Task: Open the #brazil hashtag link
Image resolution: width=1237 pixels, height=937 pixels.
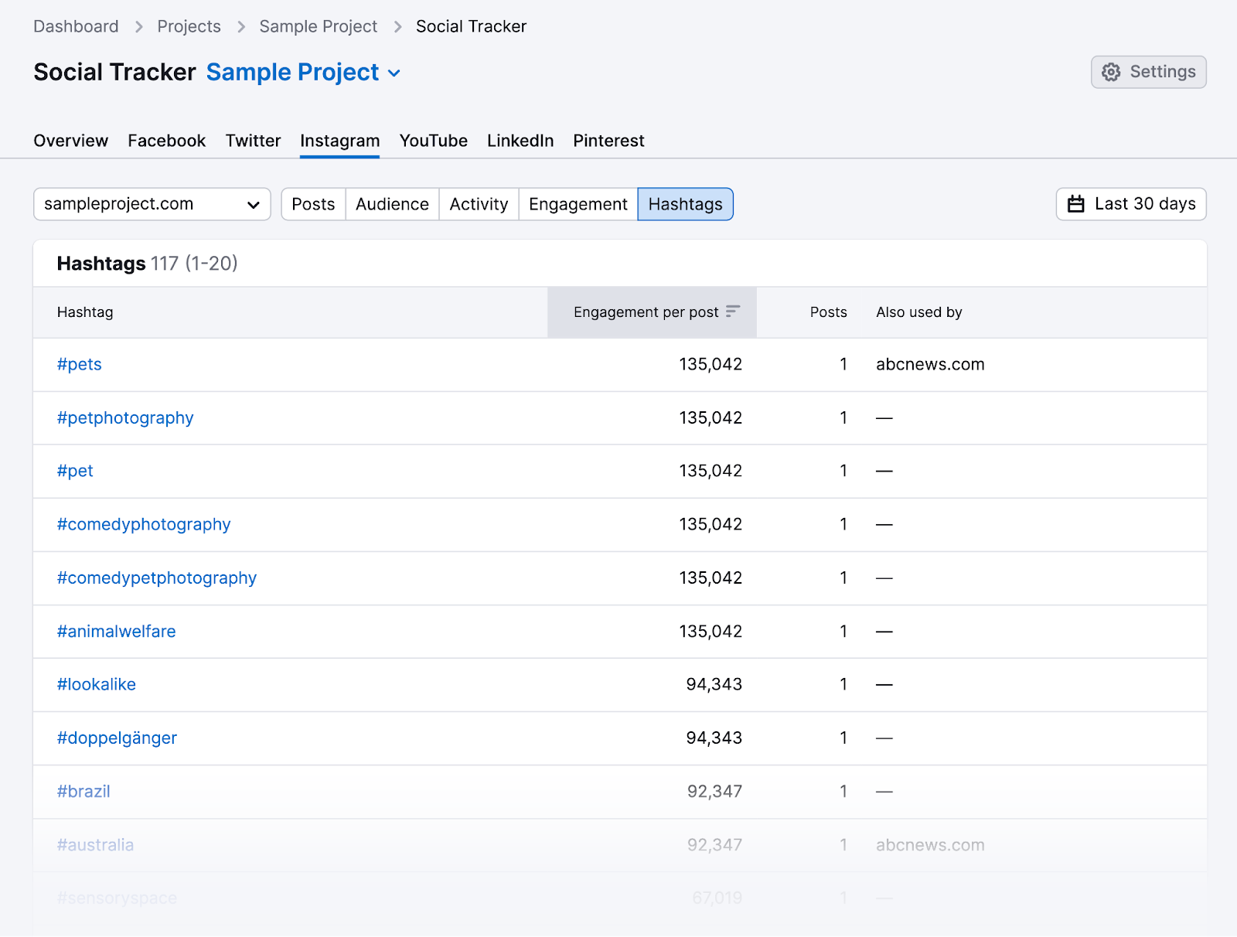Action: click(x=83, y=791)
